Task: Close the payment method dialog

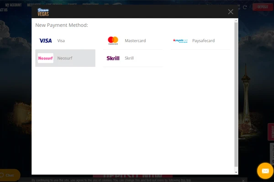Action: 231,12
